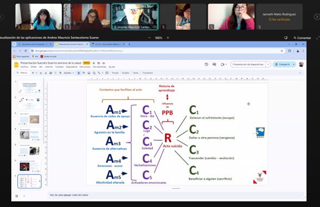
Task: Open the Diapositiva menu
Action: tap(71, 67)
